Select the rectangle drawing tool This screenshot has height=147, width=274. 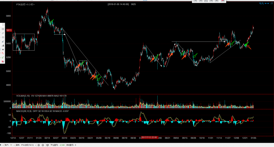tap(3, 29)
